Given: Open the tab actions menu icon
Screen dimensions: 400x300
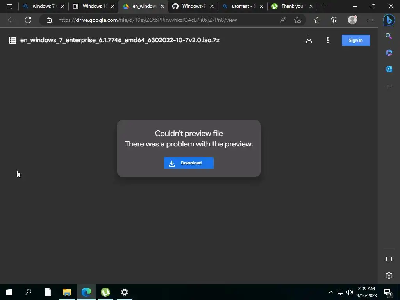Looking at the screenshot, I should (x=9, y=6).
